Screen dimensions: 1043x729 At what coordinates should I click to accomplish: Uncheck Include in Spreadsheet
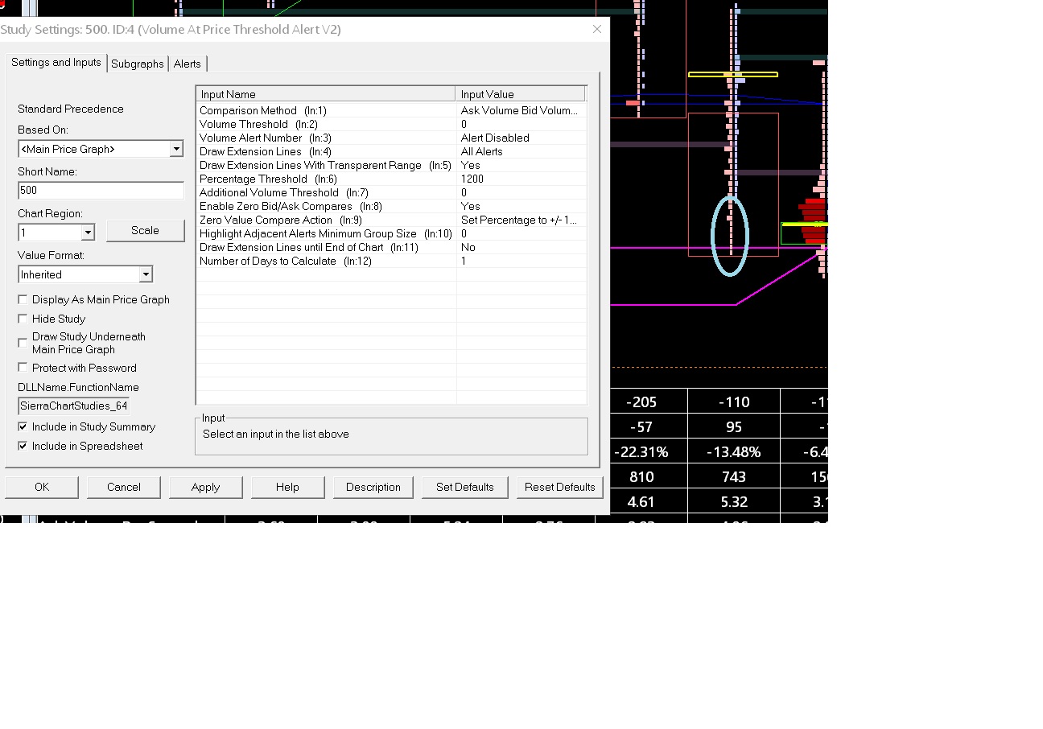pyautogui.click(x=23, y=446)
